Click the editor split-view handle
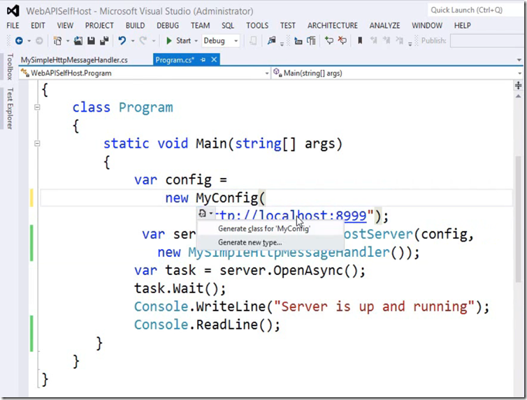The height and width of the screenshot is (400, 527). coord(518,85)
